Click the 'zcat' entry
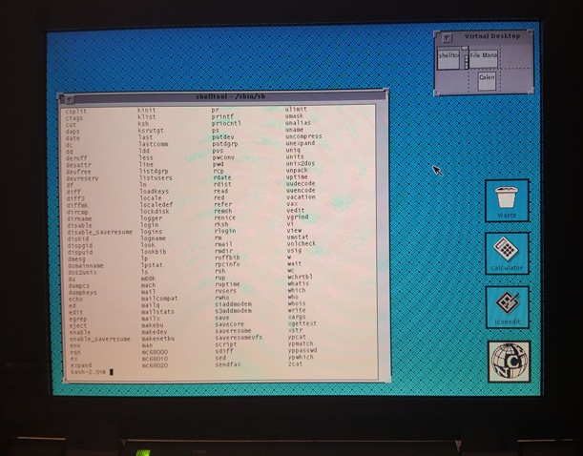Viewport: 583px width, 456px height. click(x=295, y=363)
